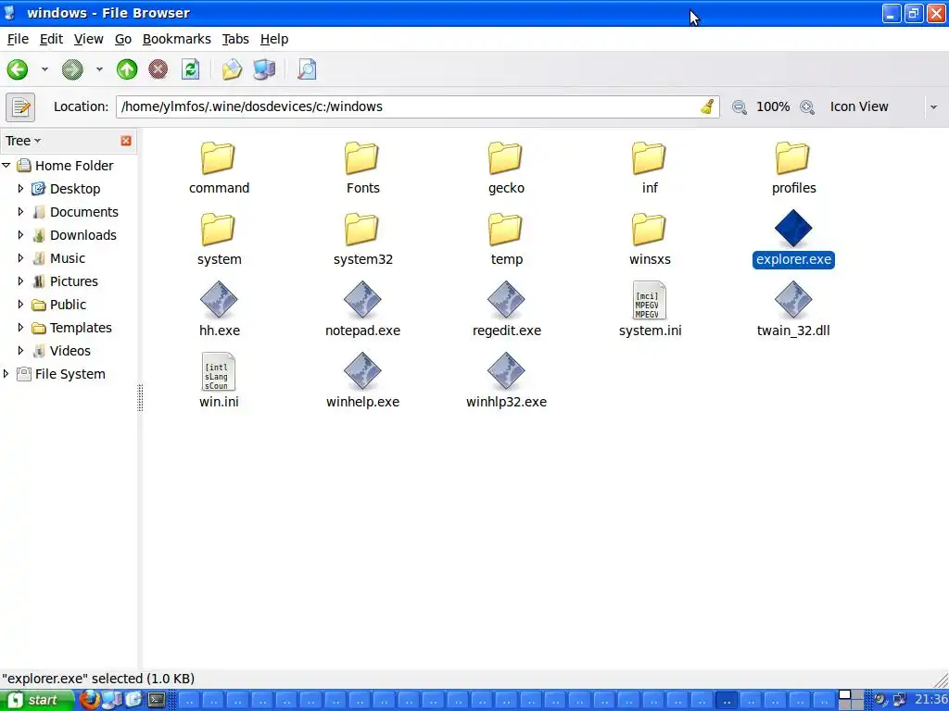Screen dimensions: 949x711
Task: Select the system folder icon
Action: point(219,230)
